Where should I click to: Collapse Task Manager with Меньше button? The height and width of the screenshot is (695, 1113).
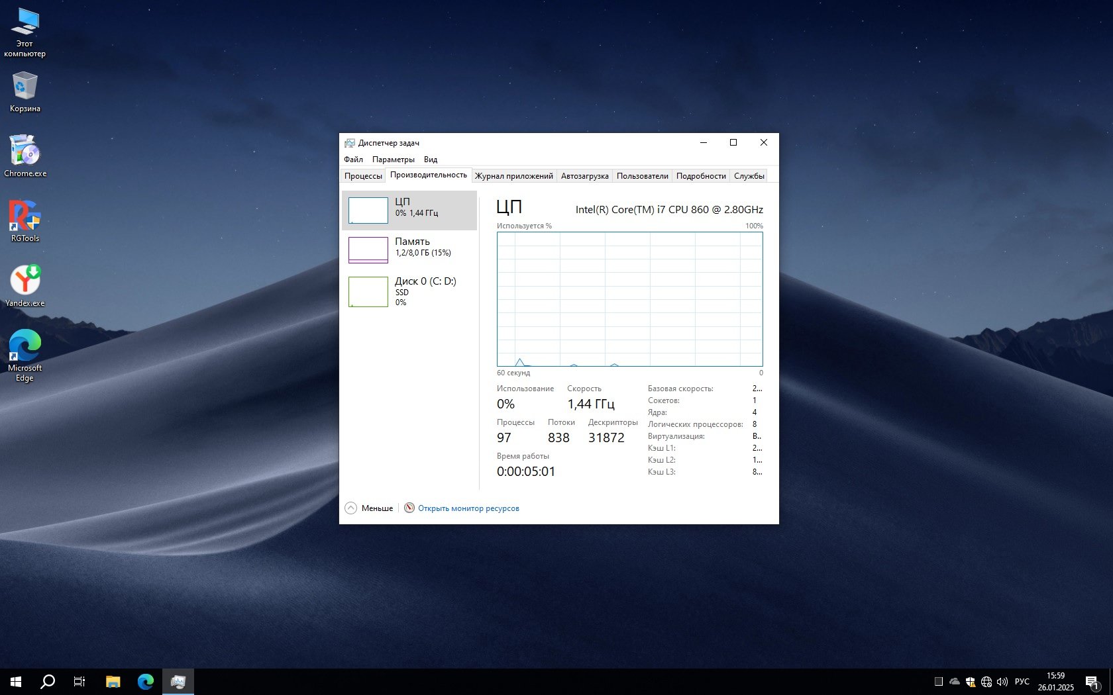(x=369, y=508)
